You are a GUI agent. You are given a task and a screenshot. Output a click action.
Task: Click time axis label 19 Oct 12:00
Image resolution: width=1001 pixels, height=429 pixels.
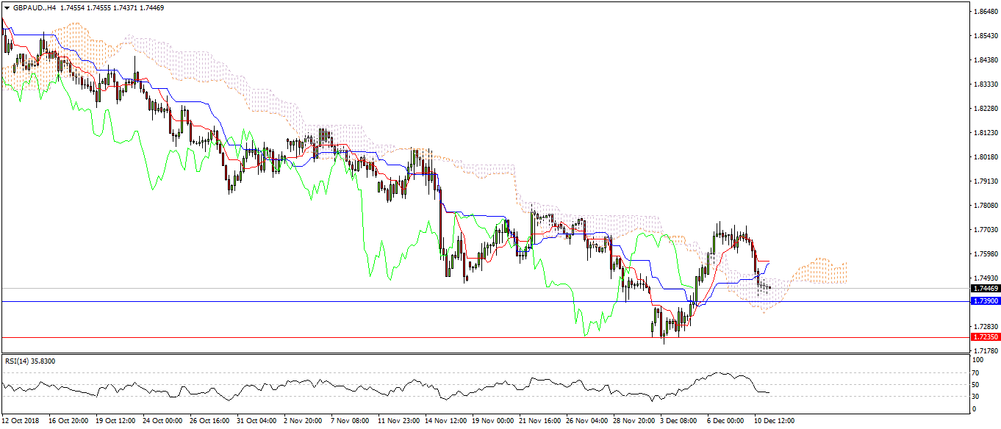115,422
